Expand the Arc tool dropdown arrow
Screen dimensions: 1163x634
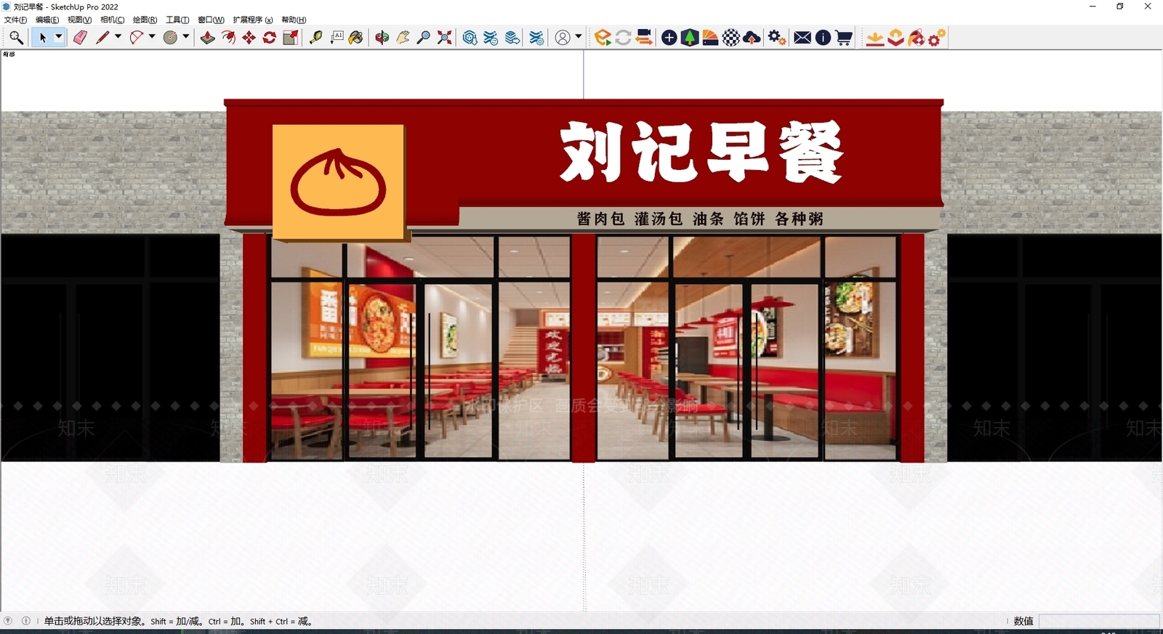(x=152, y=37)
